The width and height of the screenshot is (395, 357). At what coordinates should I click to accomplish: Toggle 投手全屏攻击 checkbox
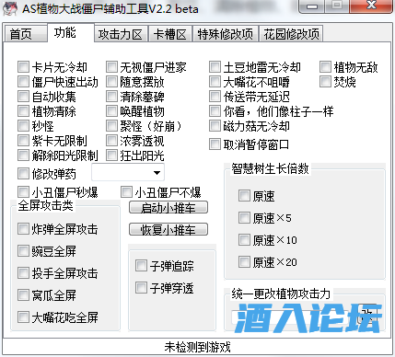click(x=23, y=273)
